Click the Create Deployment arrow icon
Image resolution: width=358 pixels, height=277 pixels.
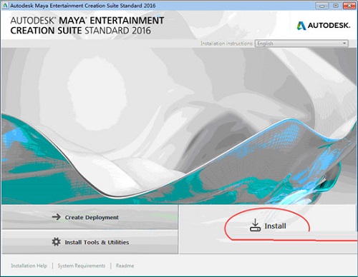pyautogui.click(x=57, y=217)
